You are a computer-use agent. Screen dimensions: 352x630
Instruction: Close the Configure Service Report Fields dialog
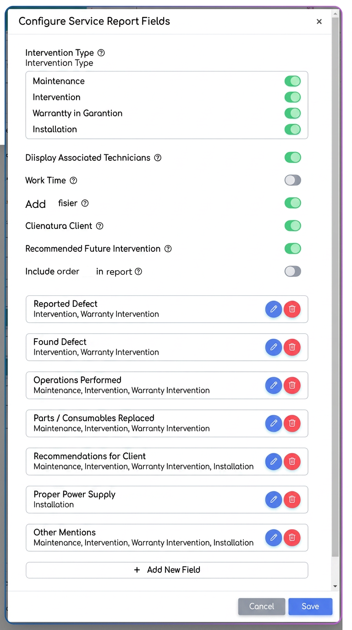[x=319, y=22]
